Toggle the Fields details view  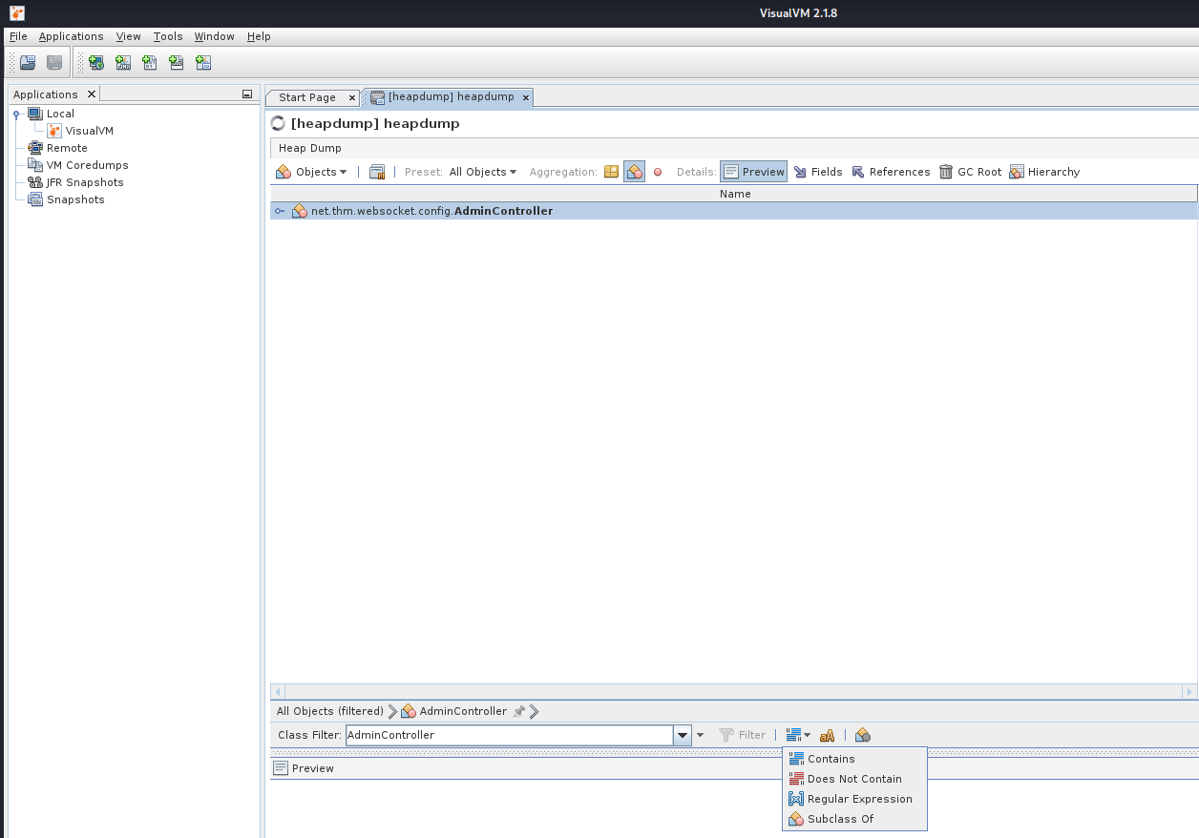click(818, 172)
